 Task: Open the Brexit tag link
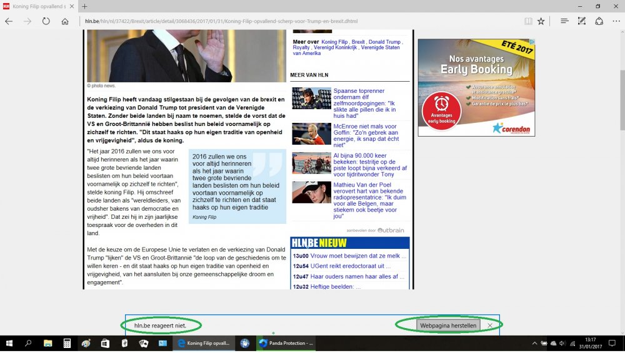(x=358, y=42)
